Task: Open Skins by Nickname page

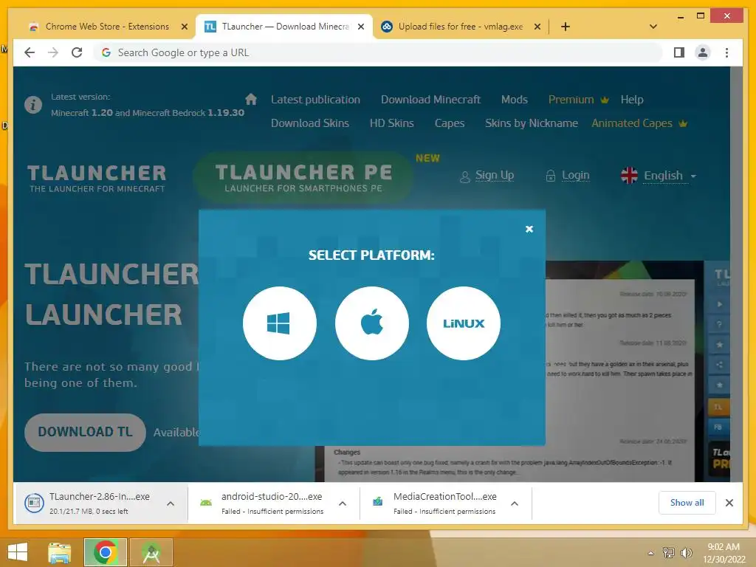Action: 532,123
